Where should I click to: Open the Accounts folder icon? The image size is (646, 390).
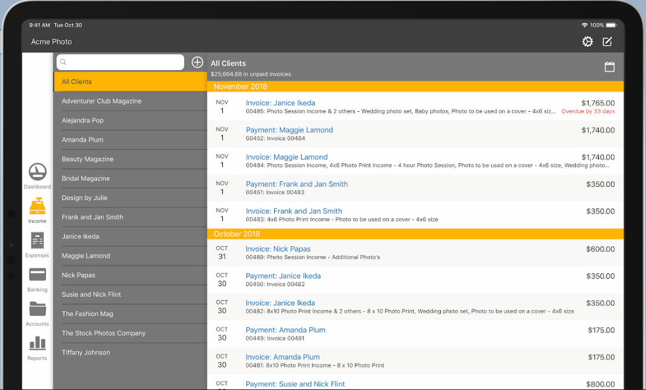click(x=37, y=310)
